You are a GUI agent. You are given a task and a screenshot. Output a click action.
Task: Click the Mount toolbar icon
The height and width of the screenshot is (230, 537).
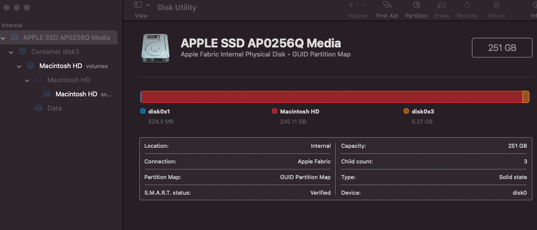coord(496,6)
